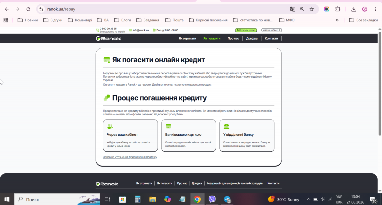The width and height of the screenshot is (382, 205).
Task: Click phone number 0 800 20 35 35
Action: click(108, 29)
